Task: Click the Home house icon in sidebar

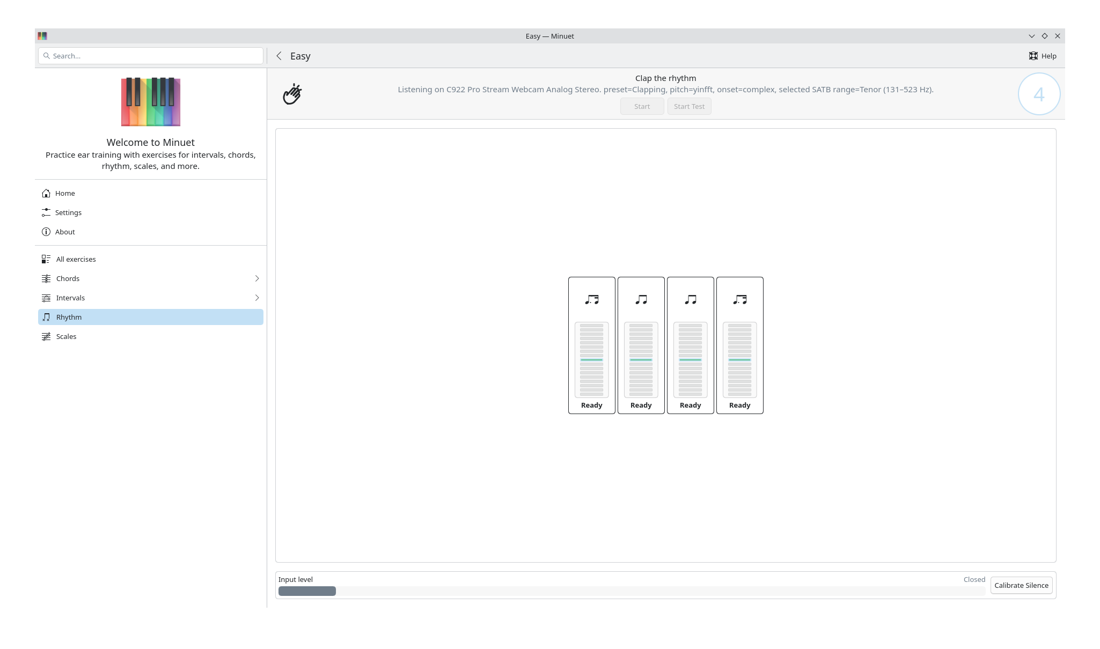Action: tap(46, 193)
